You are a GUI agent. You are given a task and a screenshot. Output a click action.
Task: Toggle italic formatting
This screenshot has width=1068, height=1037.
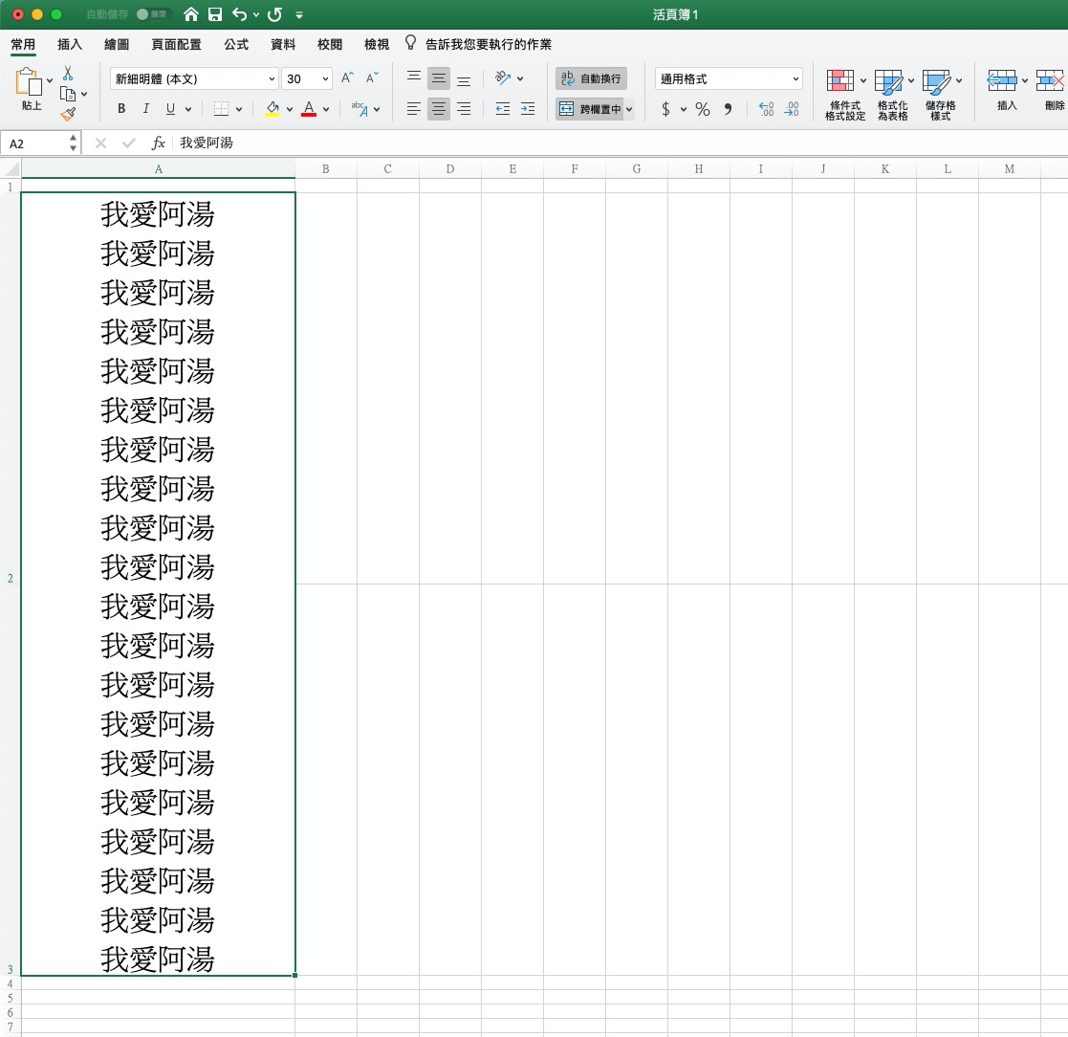tap(145, 109)
